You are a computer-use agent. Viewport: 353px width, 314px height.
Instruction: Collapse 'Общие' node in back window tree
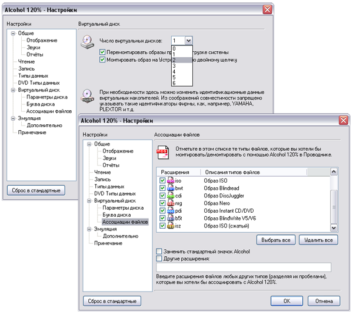(13, 34)
